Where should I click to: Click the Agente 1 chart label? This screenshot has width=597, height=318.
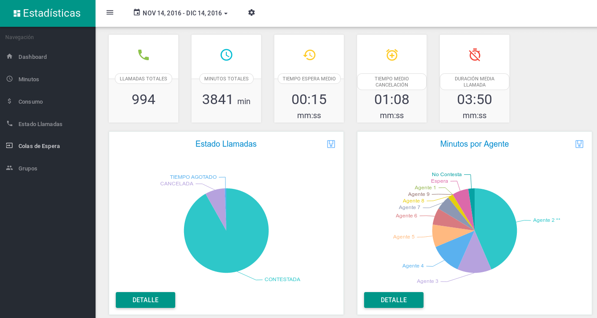(425, 188)
